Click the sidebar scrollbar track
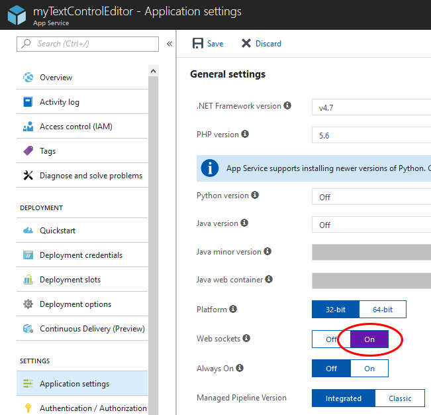Image resolution: width=431 pixels, height=415 pixels. [153, 245]
